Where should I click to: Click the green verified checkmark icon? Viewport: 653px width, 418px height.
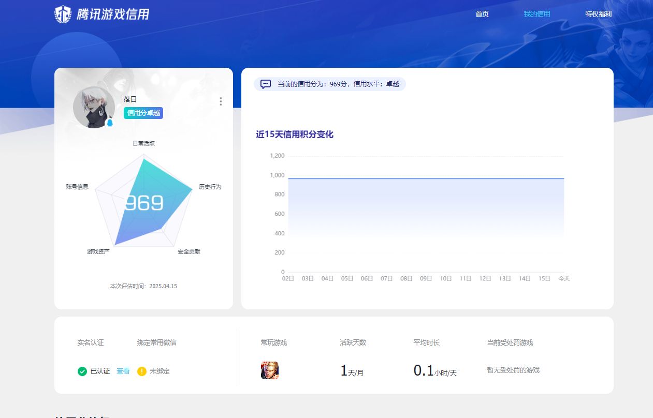click(x=82, y=371)
